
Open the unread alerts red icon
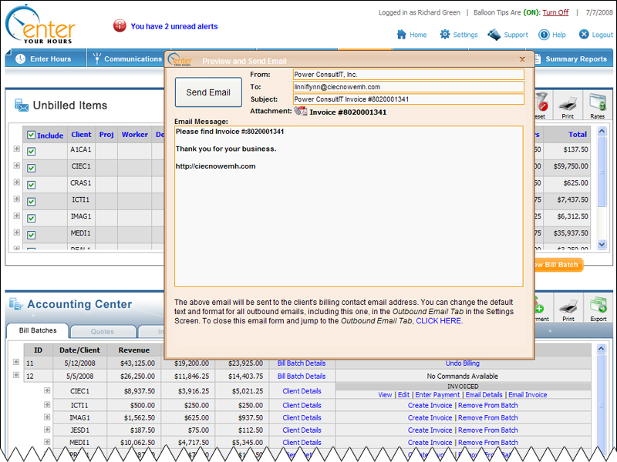tap(120, 26)
